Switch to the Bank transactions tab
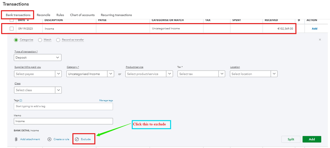 coord(18,15)
